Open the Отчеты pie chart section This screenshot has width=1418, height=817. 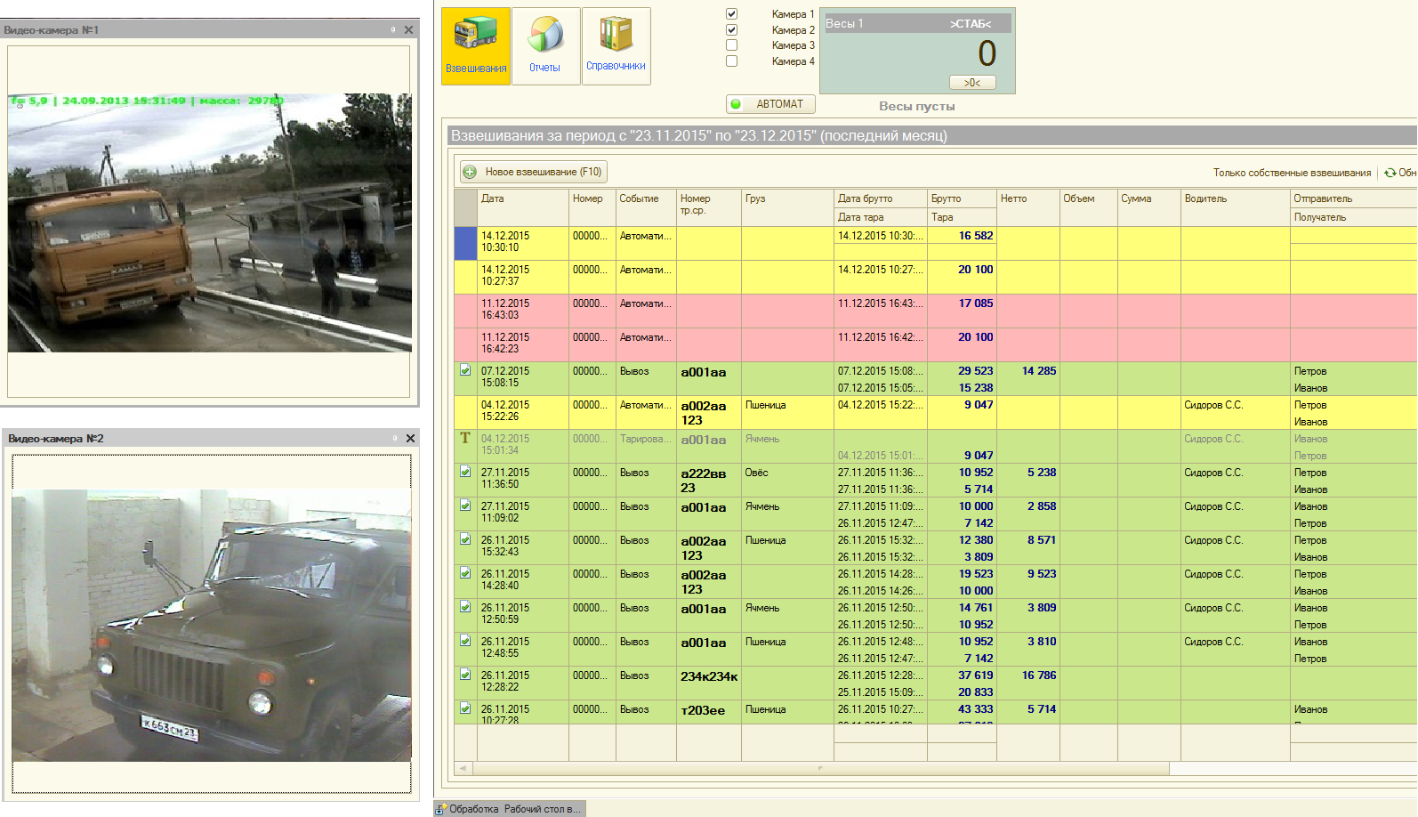click(545, 46)
